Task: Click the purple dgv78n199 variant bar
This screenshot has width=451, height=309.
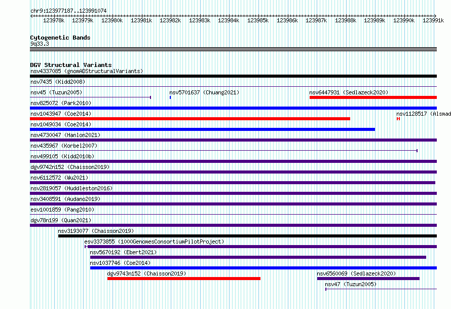Action: [x=233, y=225]
